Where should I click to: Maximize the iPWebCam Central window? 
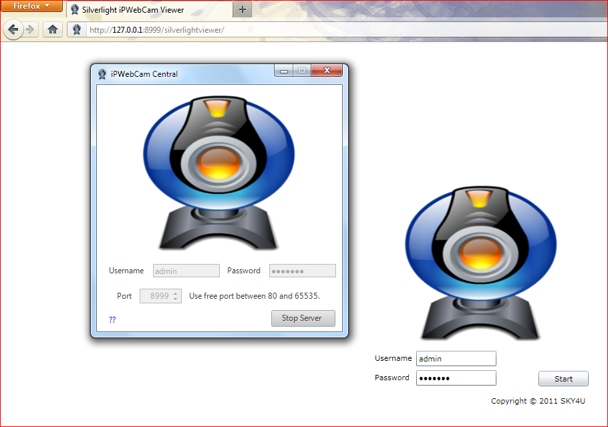[302, 71]
